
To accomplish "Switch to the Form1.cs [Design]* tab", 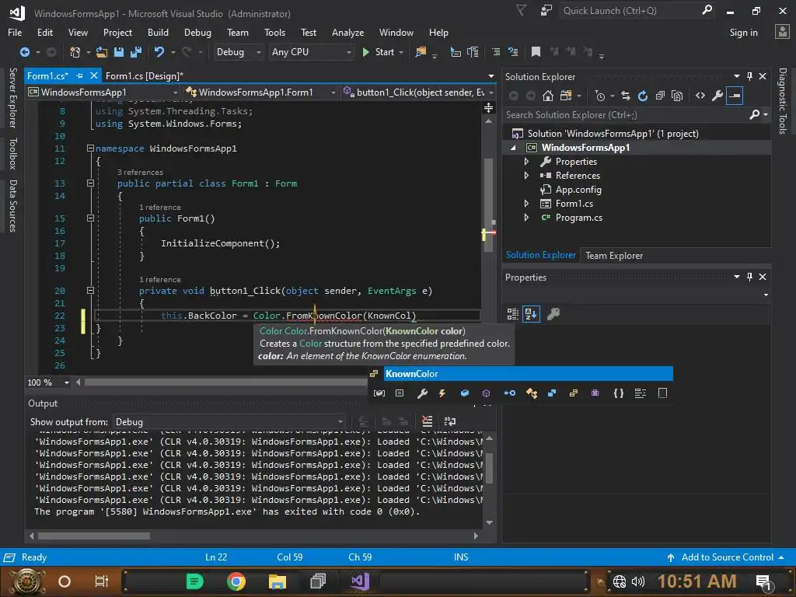I will [144, 76].
